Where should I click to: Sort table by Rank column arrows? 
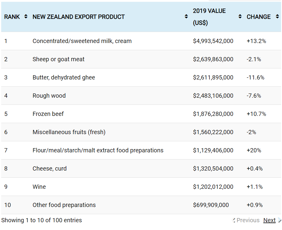tap(26, 17)
